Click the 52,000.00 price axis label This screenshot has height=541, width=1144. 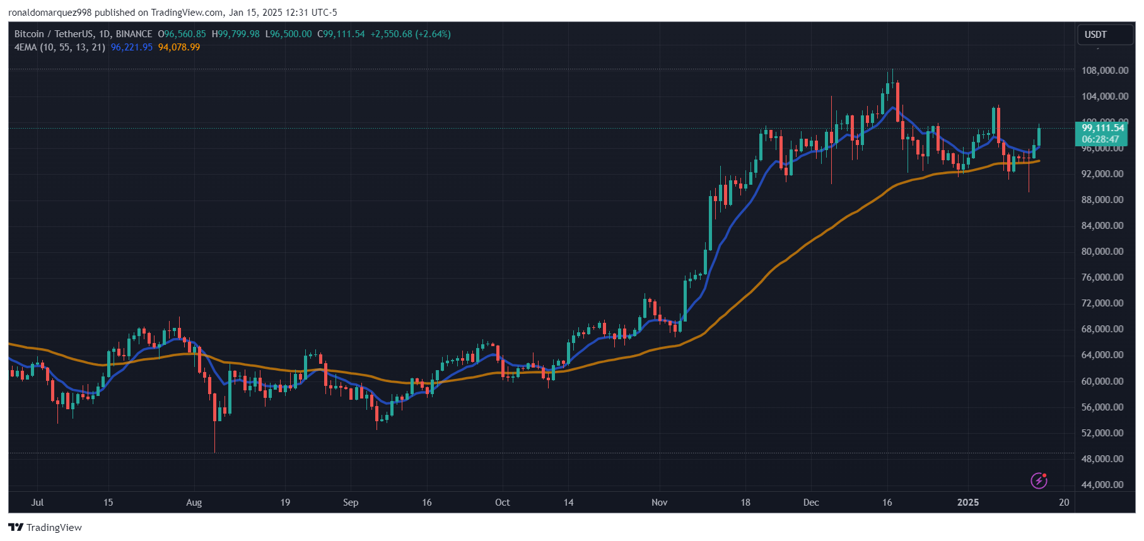1102,433
